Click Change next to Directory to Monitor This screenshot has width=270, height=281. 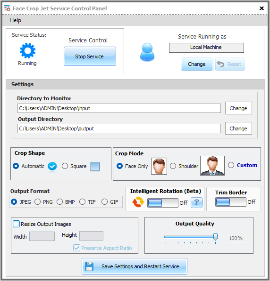tap(238, 108)
